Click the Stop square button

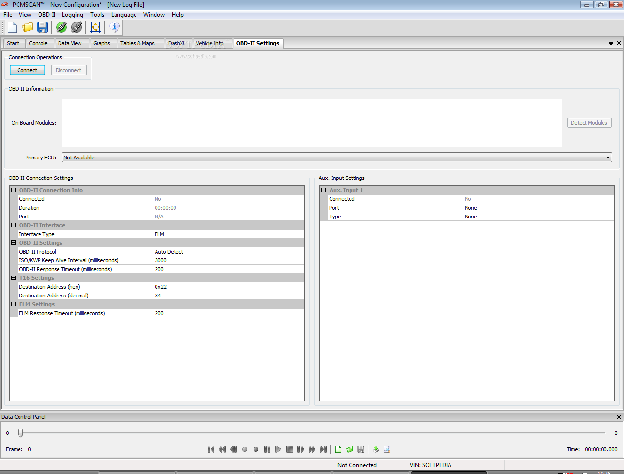click(x=290, y=449)
